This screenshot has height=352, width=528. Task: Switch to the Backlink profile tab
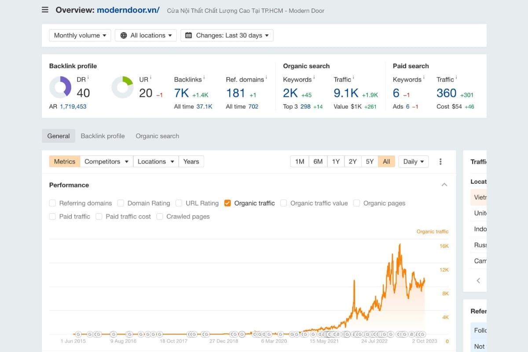click(x=103, y=136)
